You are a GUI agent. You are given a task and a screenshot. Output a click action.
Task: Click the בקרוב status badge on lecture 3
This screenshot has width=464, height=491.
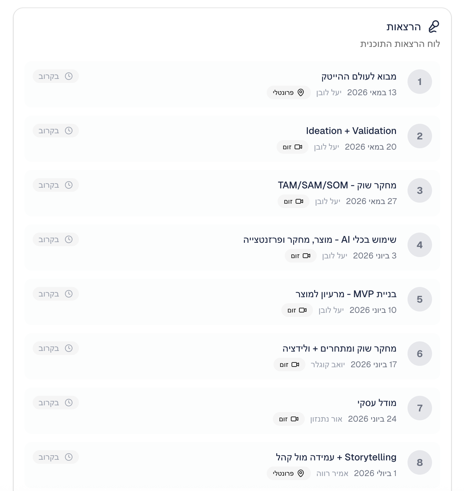[x=56, y=185]
